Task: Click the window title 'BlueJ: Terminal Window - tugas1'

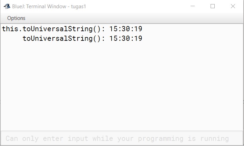Action: point(49,7)
